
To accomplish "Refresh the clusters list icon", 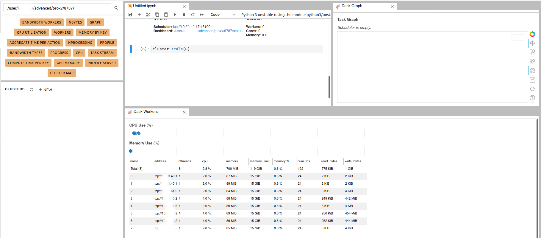I will click(x=32, y=90).
